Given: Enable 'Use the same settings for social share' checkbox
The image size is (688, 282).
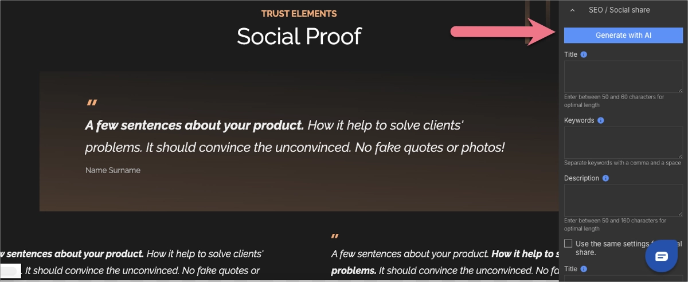Looking at the screenshot, I should point(568,244).
